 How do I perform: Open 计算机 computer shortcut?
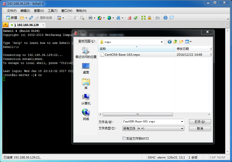[x=86, y=100]
